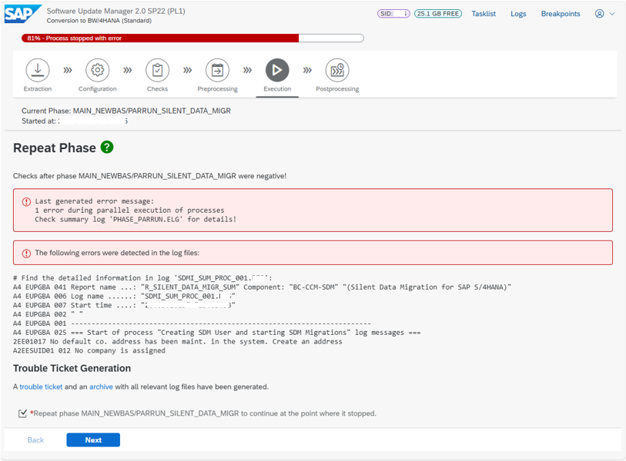The image size is (626, 461).
Task: Click the Configuration step label
Action: pos(98,89)
